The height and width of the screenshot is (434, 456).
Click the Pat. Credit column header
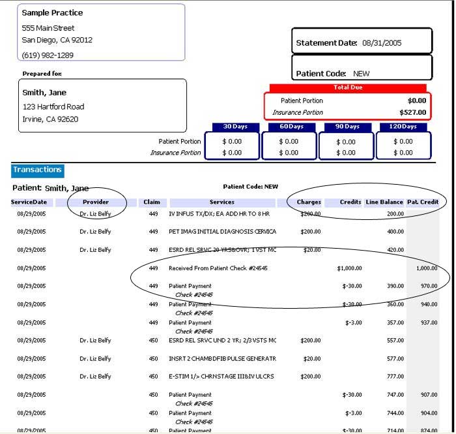[422, 202]
